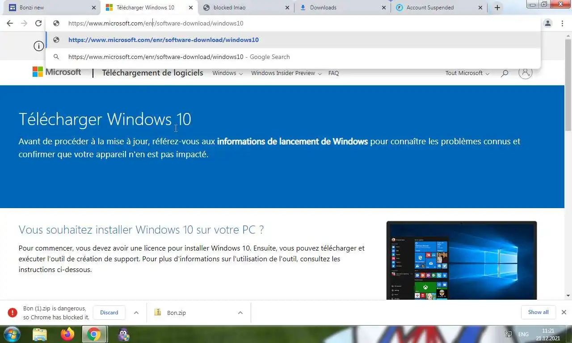Viewport: 572px width, 343px height.
Task: Reload the page with the refresh icon
Action: (x=38, y=23)
